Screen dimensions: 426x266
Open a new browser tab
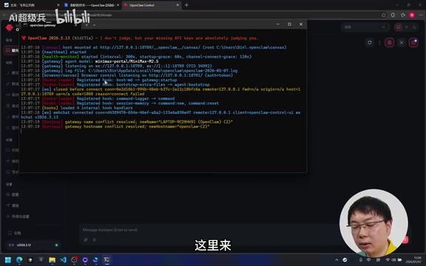pos(186,5)
